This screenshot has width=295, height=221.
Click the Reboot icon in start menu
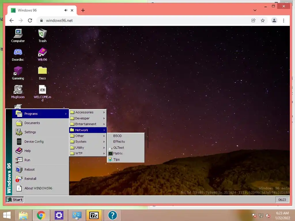coord(19,169)
